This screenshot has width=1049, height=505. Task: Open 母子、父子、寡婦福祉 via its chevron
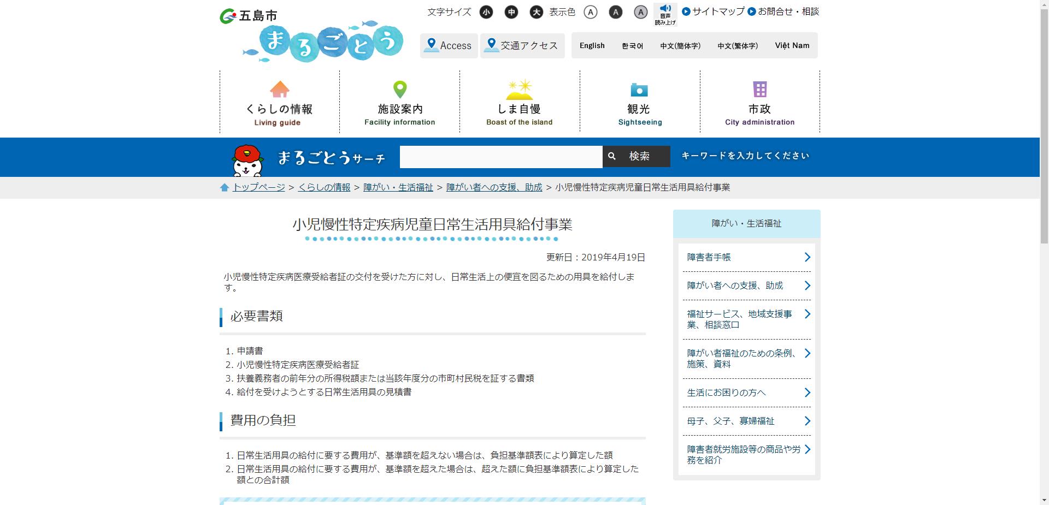click(x=807, y=421)
